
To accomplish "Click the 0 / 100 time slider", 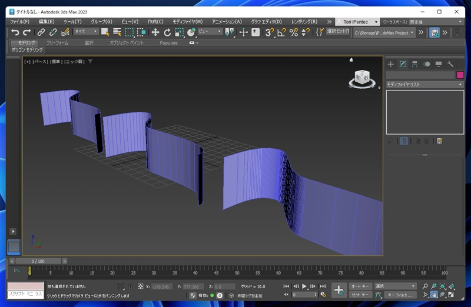I will (38, 261).
